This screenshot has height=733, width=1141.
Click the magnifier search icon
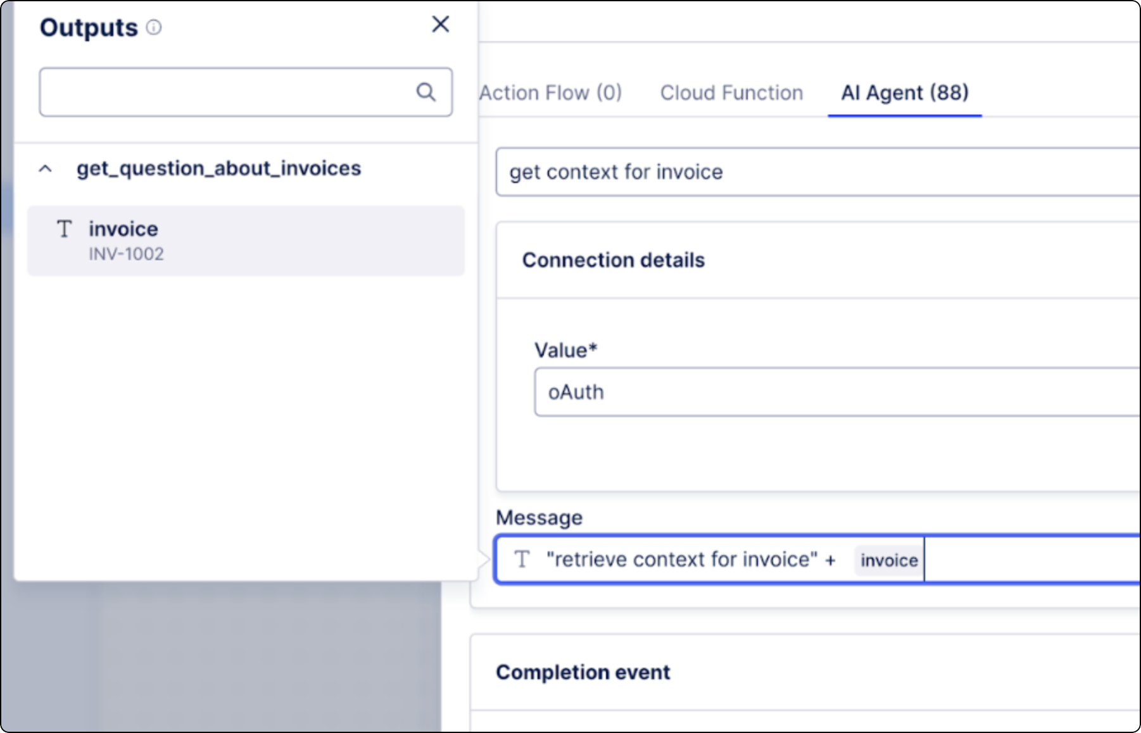point(426,92)
